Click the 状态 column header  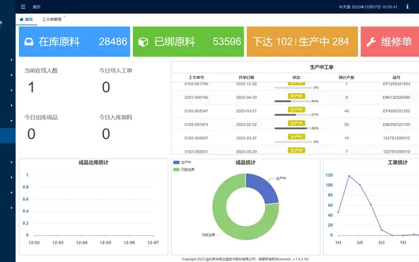297,77
